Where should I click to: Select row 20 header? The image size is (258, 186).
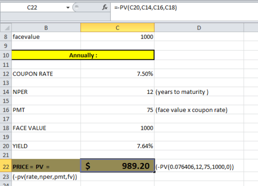point(6,146)
